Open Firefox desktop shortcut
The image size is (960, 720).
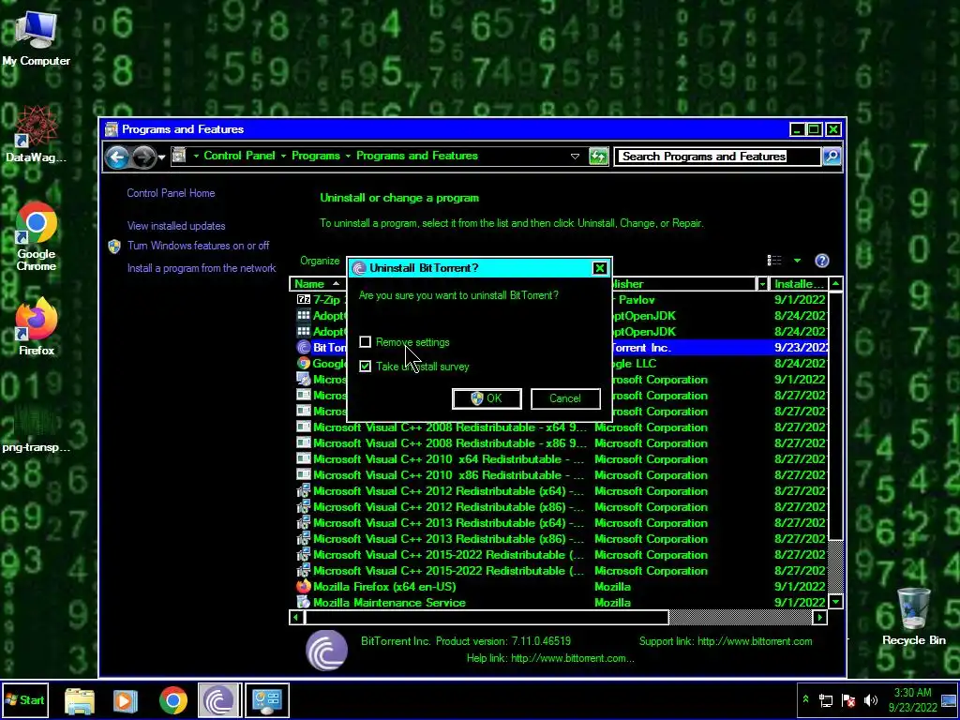[37, 327]
